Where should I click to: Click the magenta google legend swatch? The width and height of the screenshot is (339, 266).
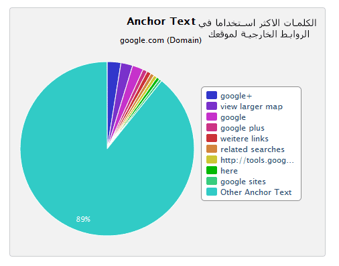[212, 117]
